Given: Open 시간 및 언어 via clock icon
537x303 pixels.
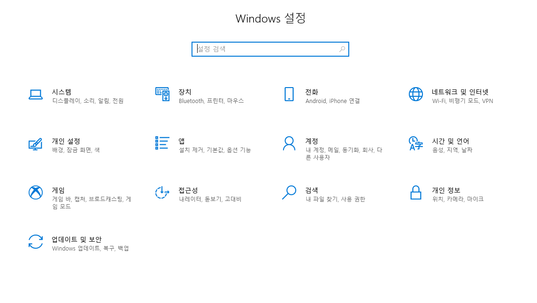Looking at the screenshot, I should (x=416, y=144).
